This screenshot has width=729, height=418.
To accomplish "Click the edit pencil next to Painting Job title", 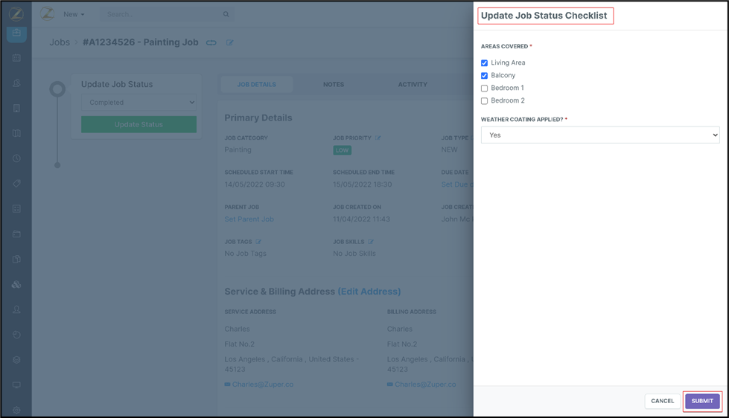I will coord(230,43).
